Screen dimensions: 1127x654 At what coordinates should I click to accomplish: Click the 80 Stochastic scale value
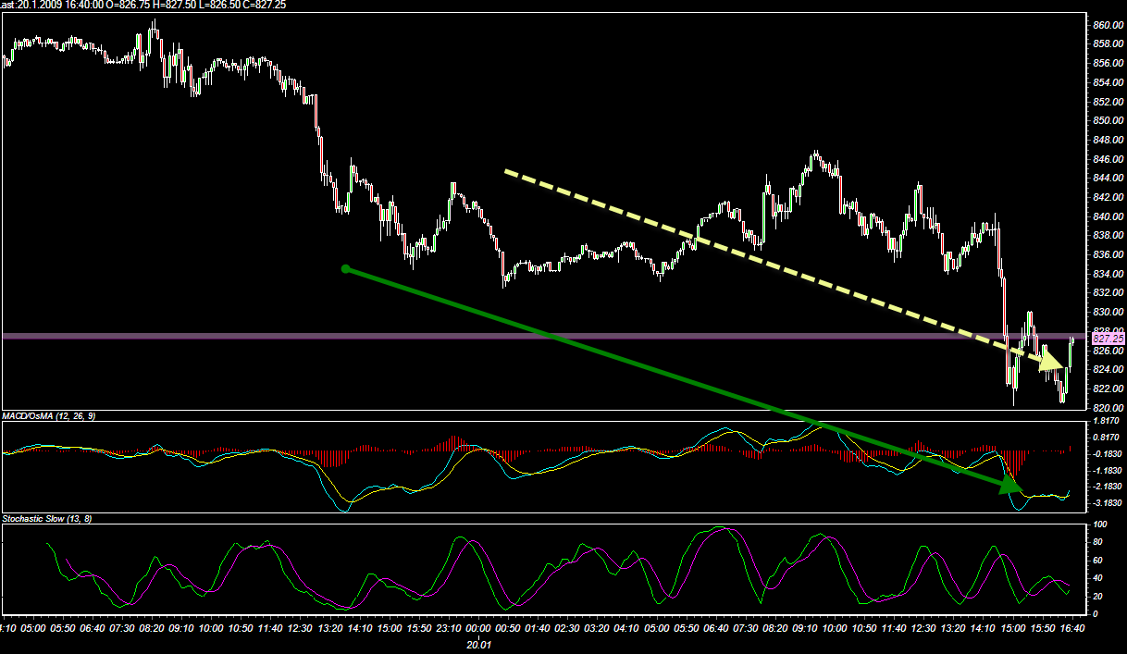1098,542
